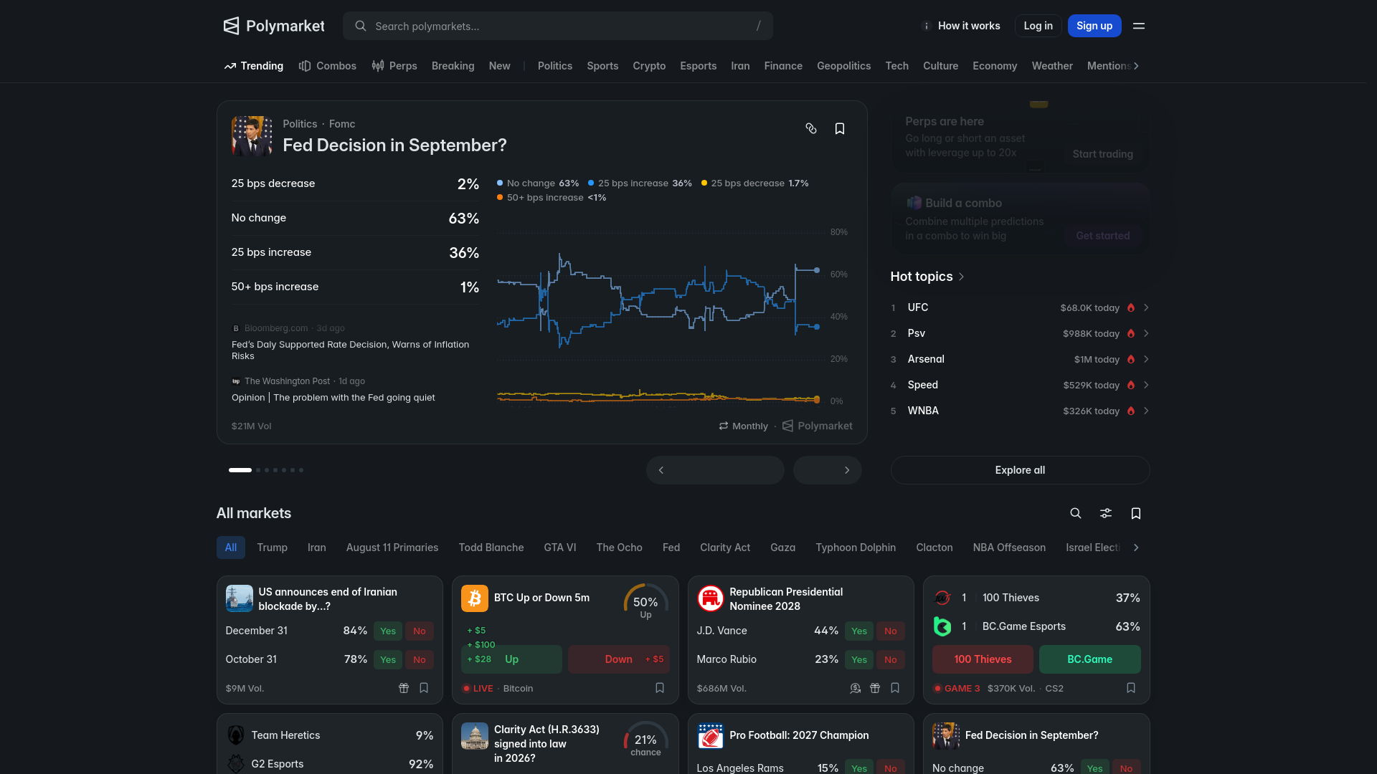
Task: Show bookmarked markets in All markets
Action: (x=1136, y=513)
